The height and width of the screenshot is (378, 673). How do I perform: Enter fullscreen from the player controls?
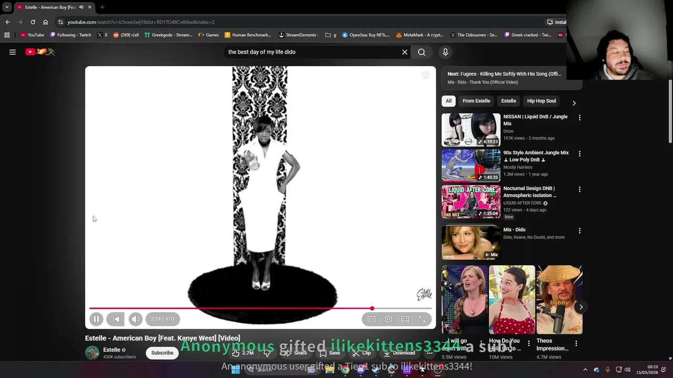(422, 319)
